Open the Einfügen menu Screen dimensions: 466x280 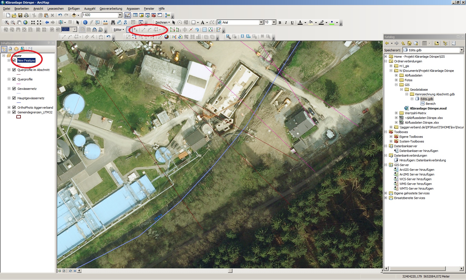[74, 9]
